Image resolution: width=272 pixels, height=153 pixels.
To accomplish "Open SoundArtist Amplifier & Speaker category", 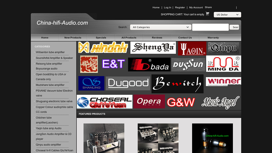I will pyautogui.click(x=54, y=58).
